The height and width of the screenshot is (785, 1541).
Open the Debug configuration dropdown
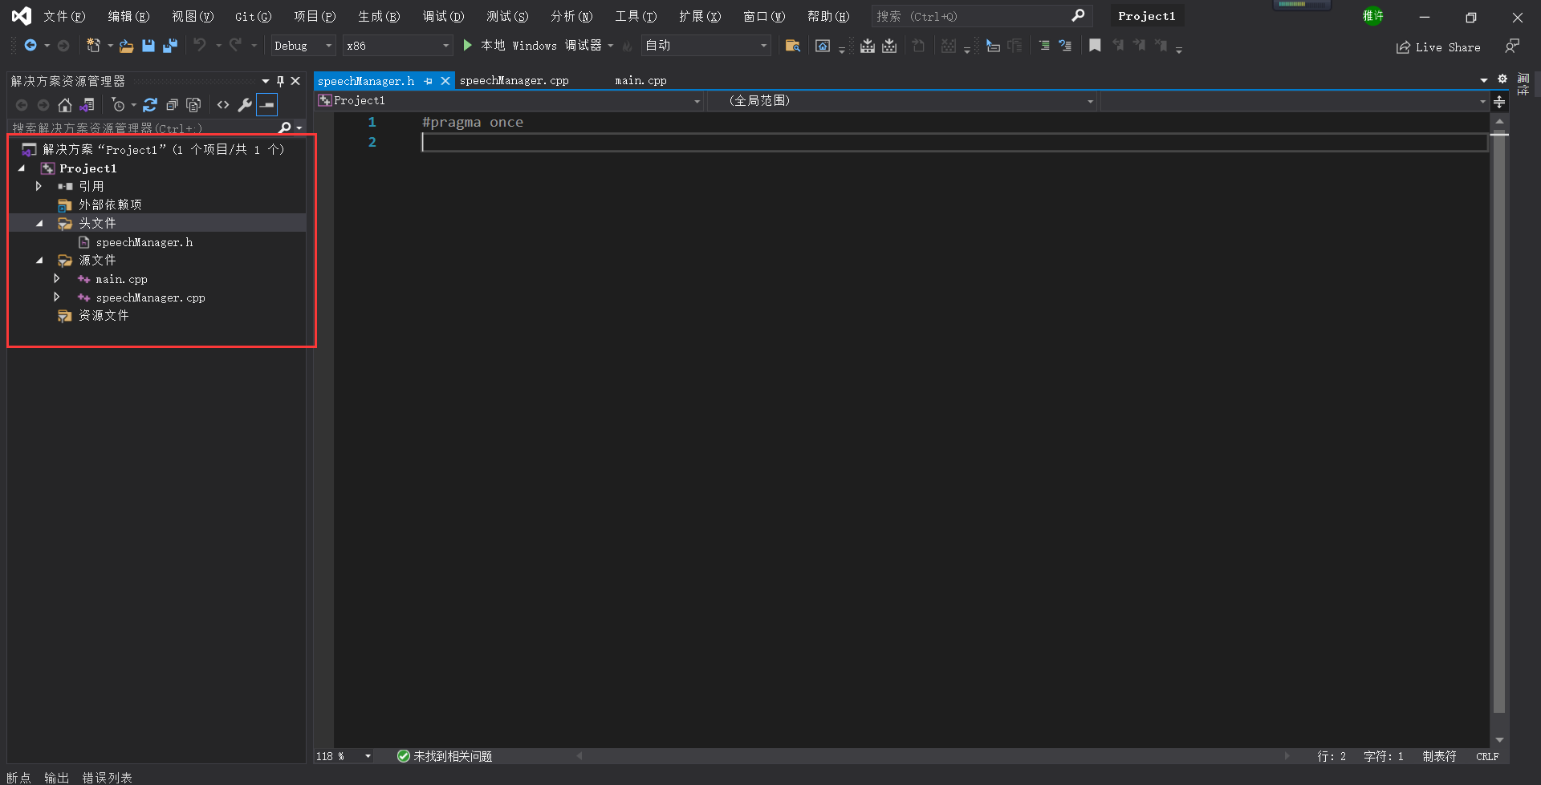coord(303,46)
